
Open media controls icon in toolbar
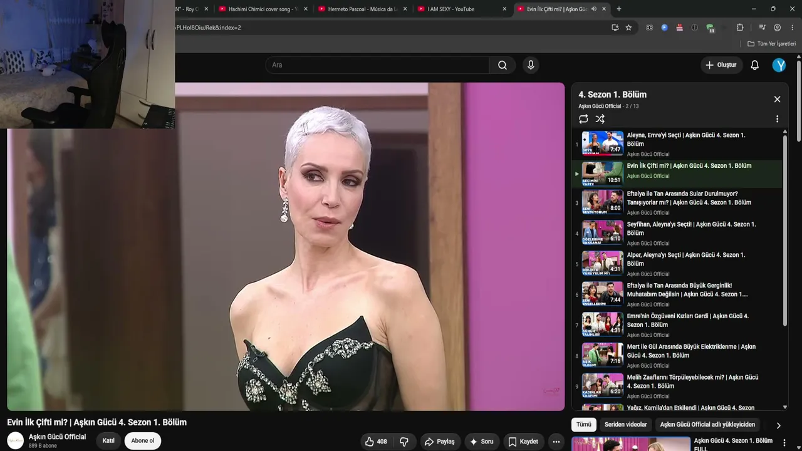(762, 28)
